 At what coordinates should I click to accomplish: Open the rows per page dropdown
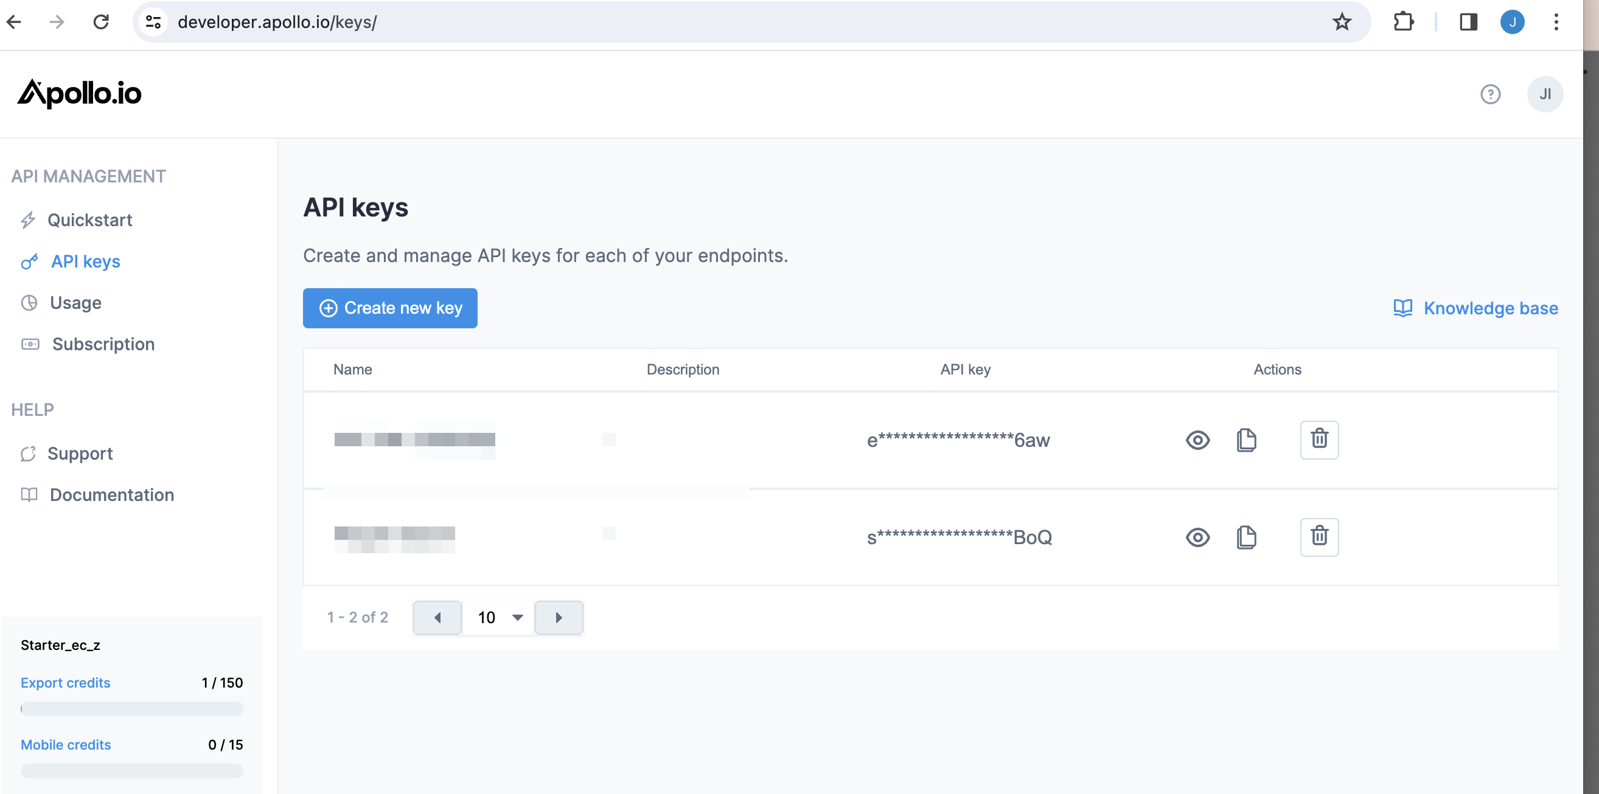[x=499, y=617]
